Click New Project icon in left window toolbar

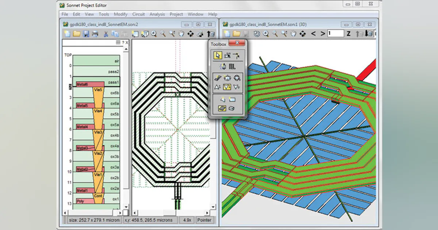pos(67,34)
